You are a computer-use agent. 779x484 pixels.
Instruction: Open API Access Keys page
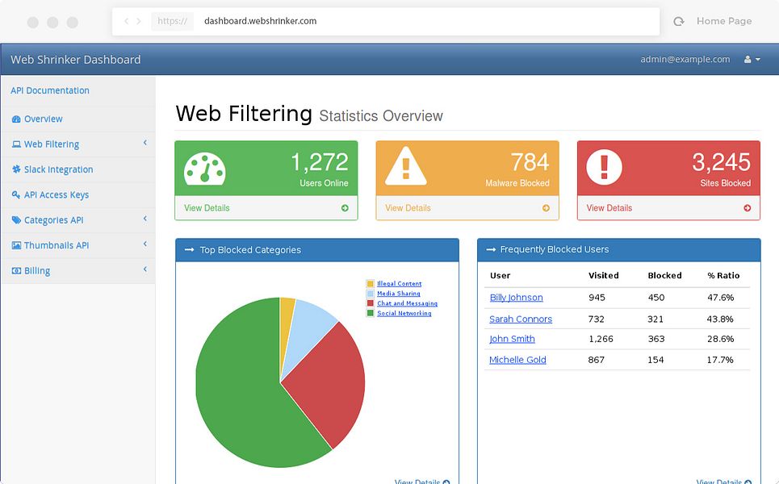click(x=57, y=194)
